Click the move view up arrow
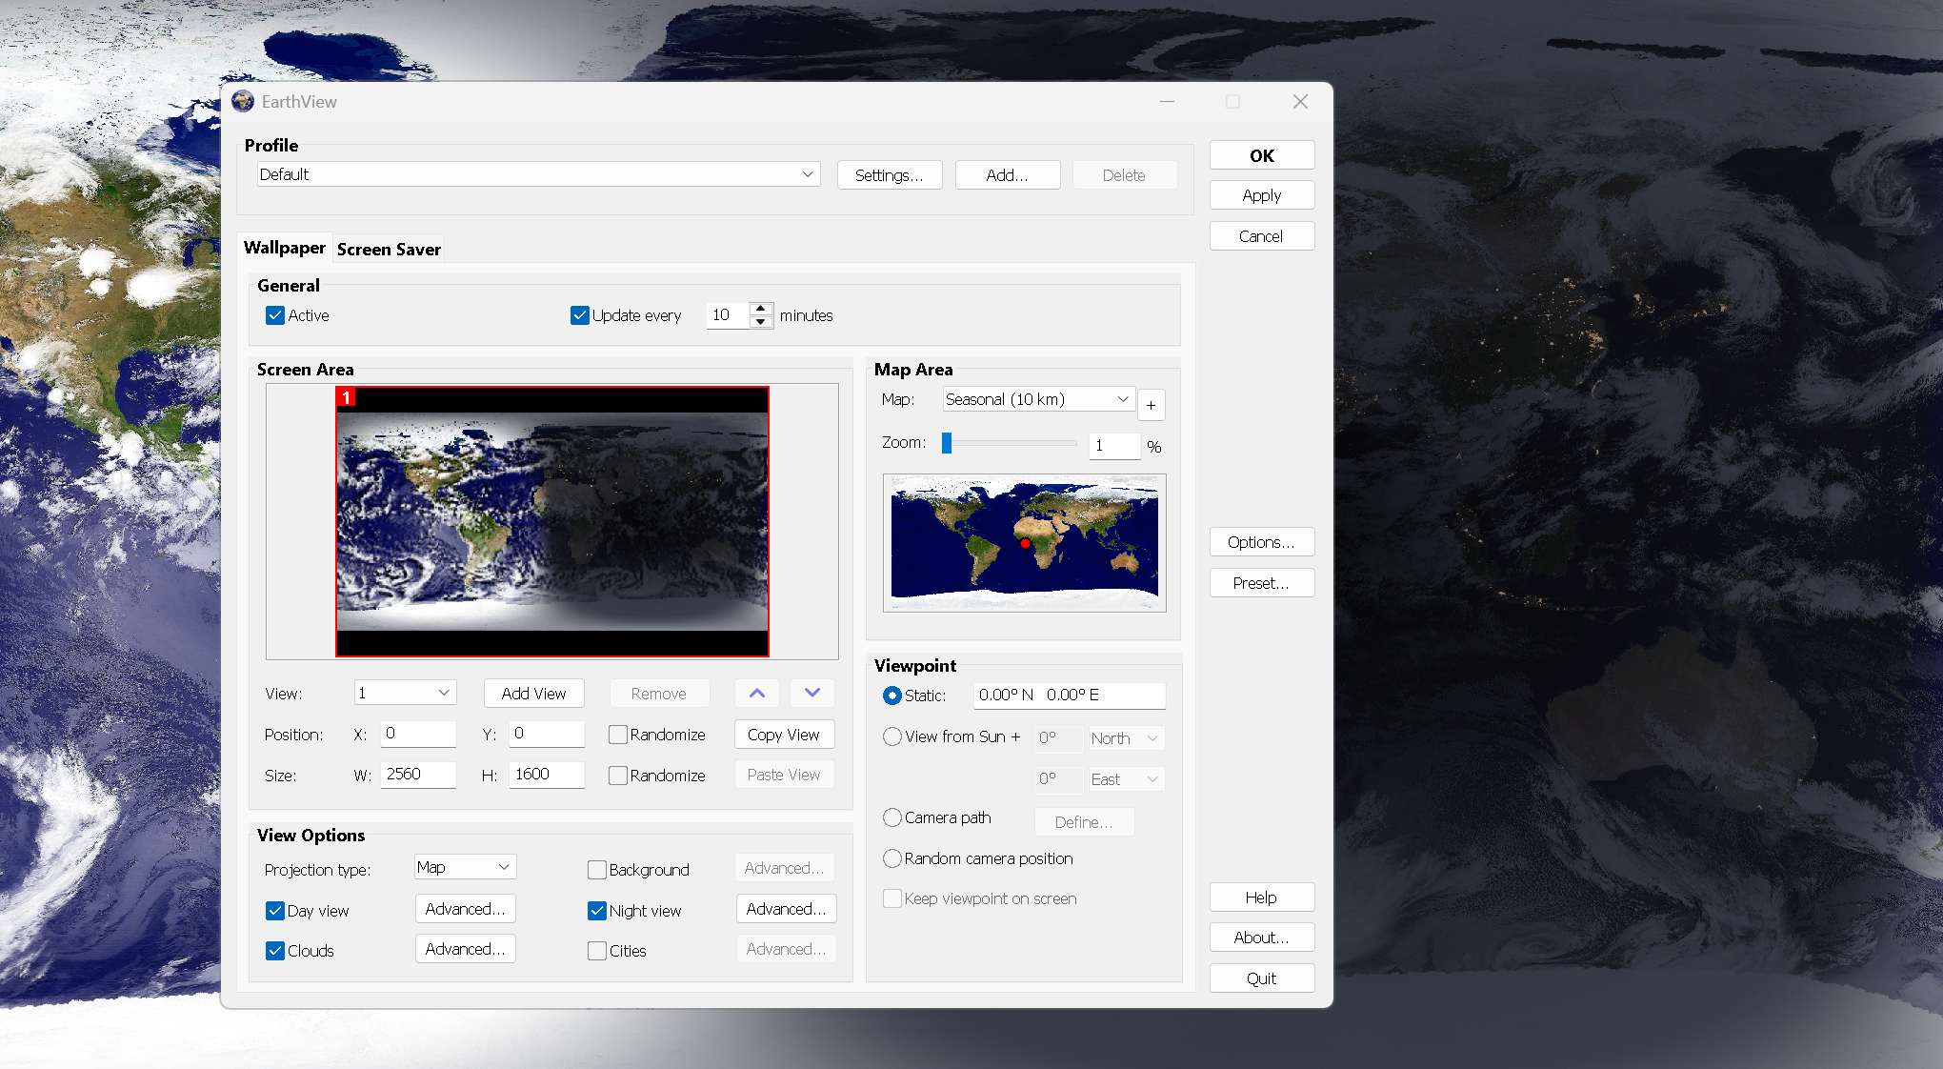 point(757,694)
